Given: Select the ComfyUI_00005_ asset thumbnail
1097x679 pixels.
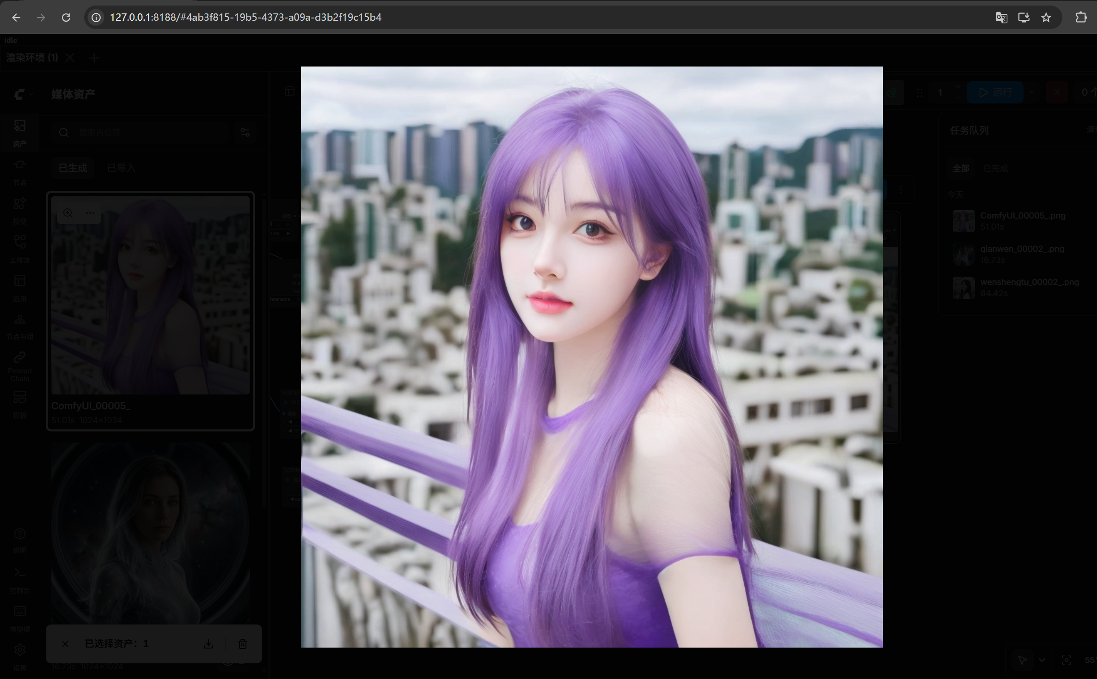Looking at the screenshot, I should pyautogui.click(x=150, y=295).
